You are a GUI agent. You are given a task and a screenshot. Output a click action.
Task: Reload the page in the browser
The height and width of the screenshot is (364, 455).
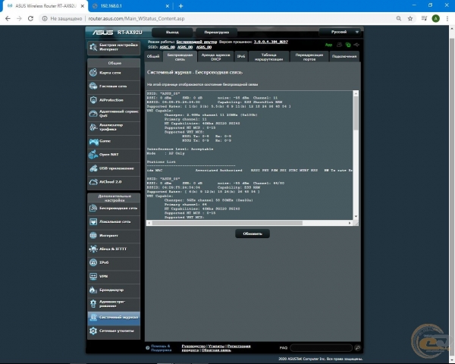click(30, 18)
